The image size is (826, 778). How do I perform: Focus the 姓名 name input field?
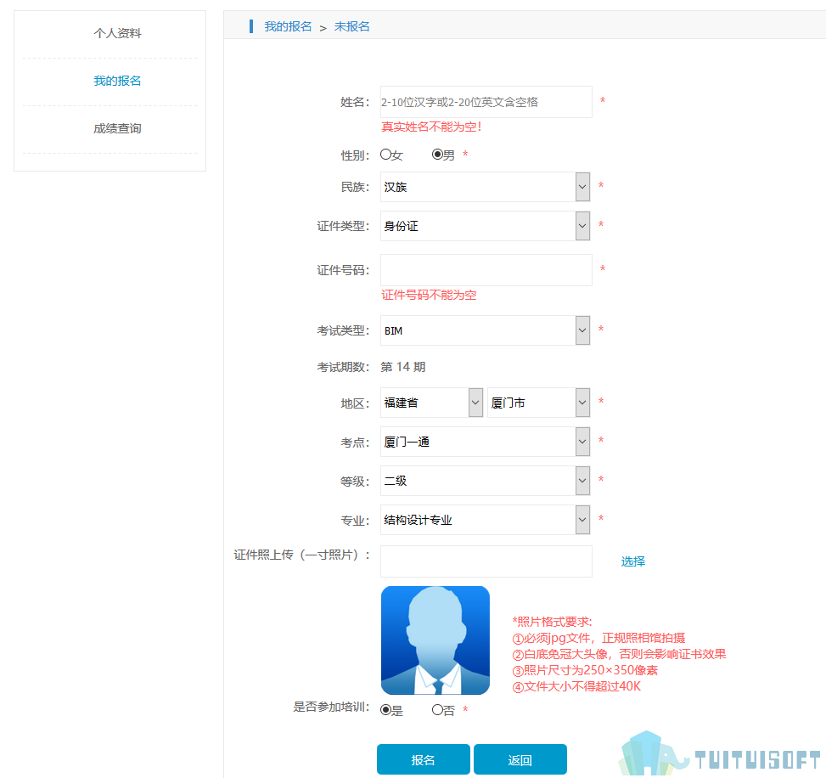click(486, 102)
